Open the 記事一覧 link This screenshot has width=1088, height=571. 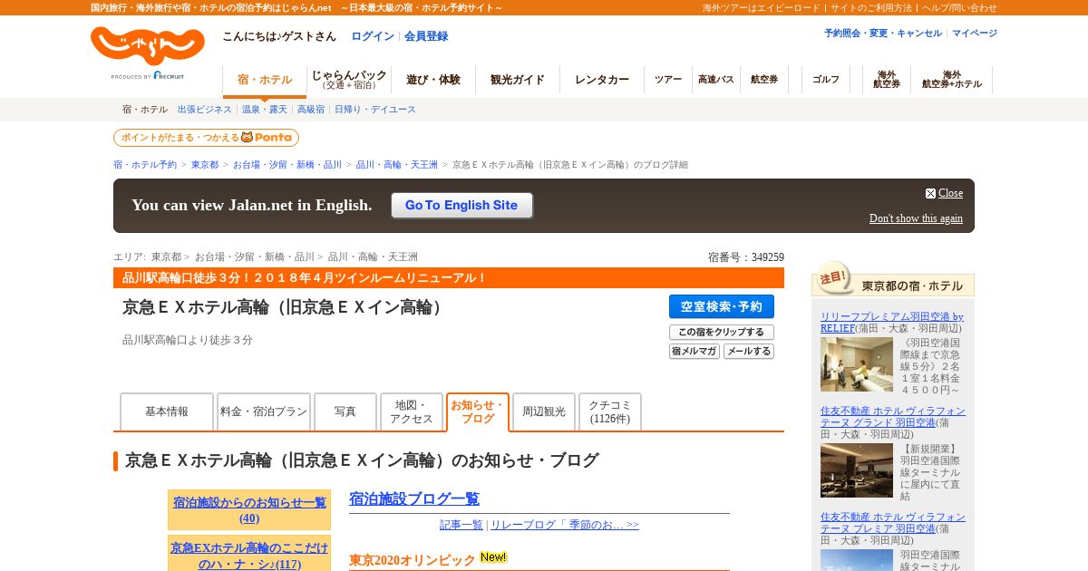(x=461, y=525)
